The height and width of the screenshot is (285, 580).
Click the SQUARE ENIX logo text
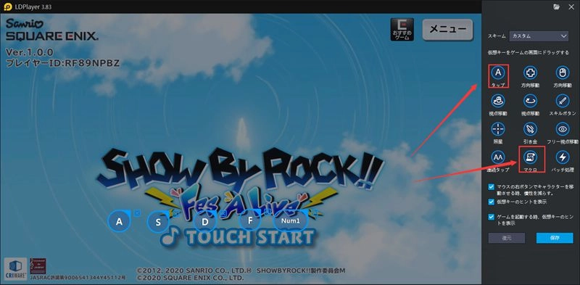(51, 36)
